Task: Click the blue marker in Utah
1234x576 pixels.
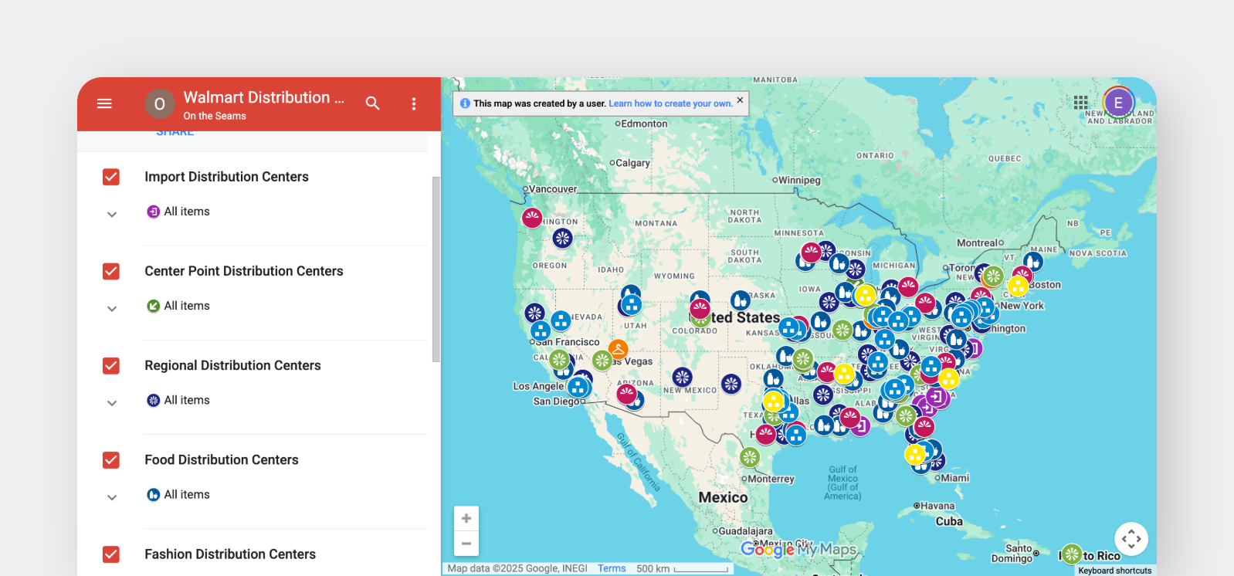Action: [632, 304]
